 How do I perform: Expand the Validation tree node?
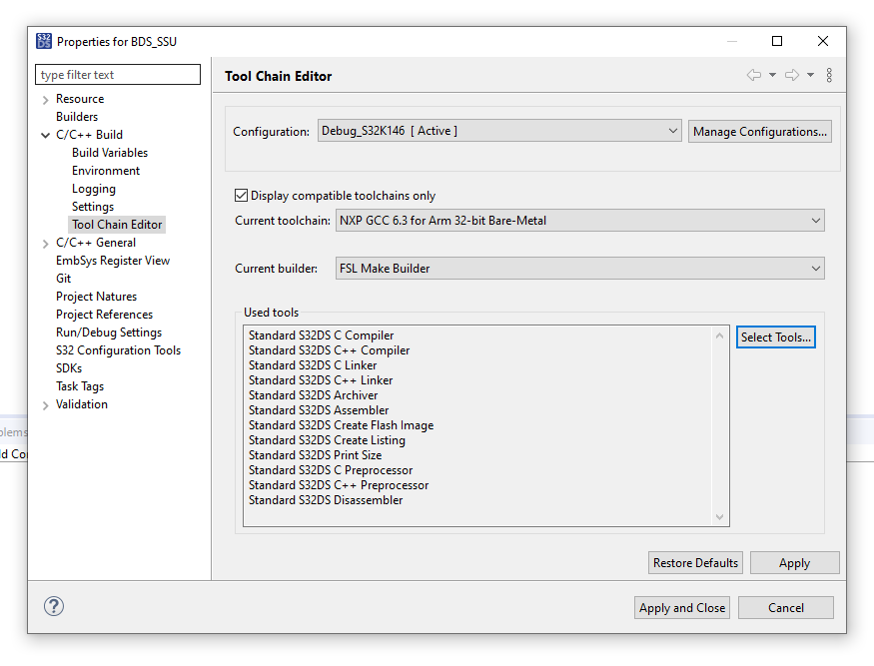[x=46, y=405]
